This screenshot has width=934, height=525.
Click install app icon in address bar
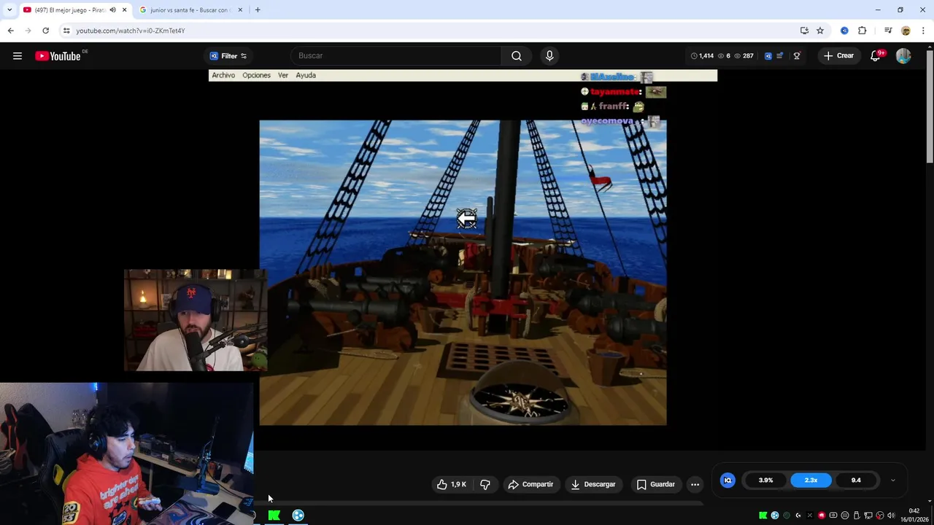[804, 31]
